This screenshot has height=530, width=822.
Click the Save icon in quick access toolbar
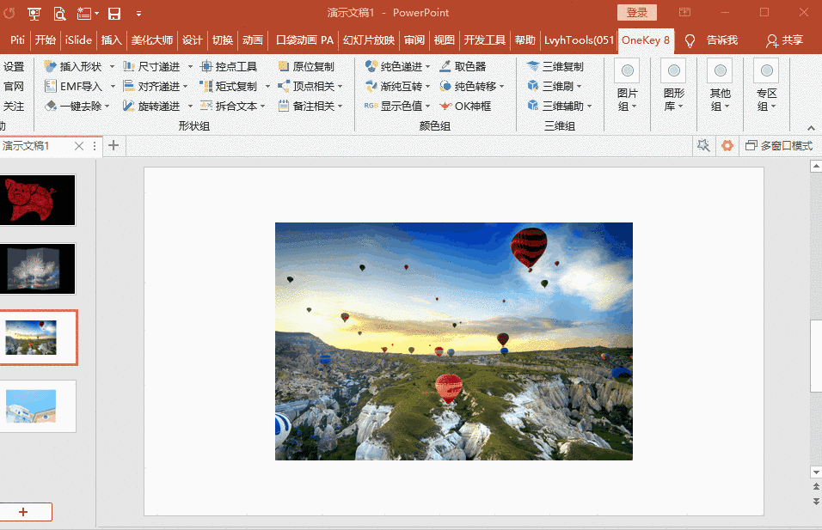pyautogui.click(x=116, y=13)
